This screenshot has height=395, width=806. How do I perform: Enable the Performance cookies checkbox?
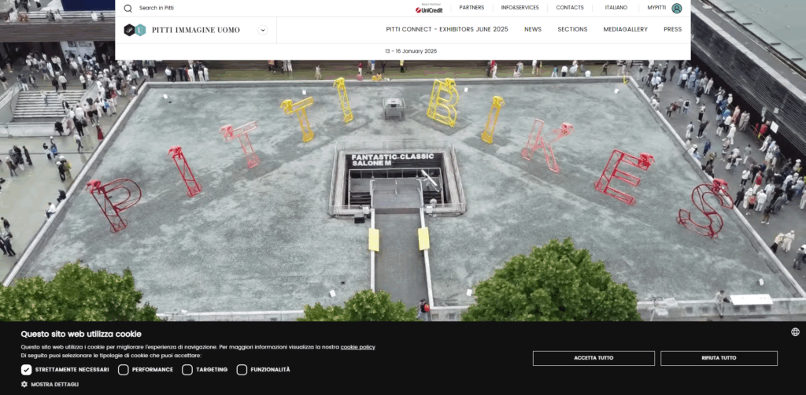tap(124, 370)
